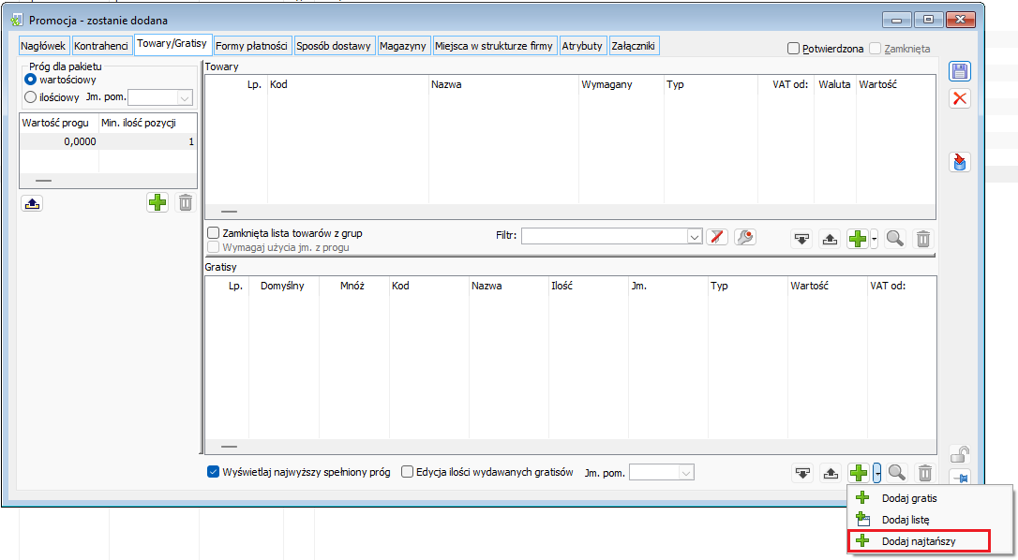Expand arrow next to Towary add button
Screen dimensions: 1018x560
pos(875,239)
